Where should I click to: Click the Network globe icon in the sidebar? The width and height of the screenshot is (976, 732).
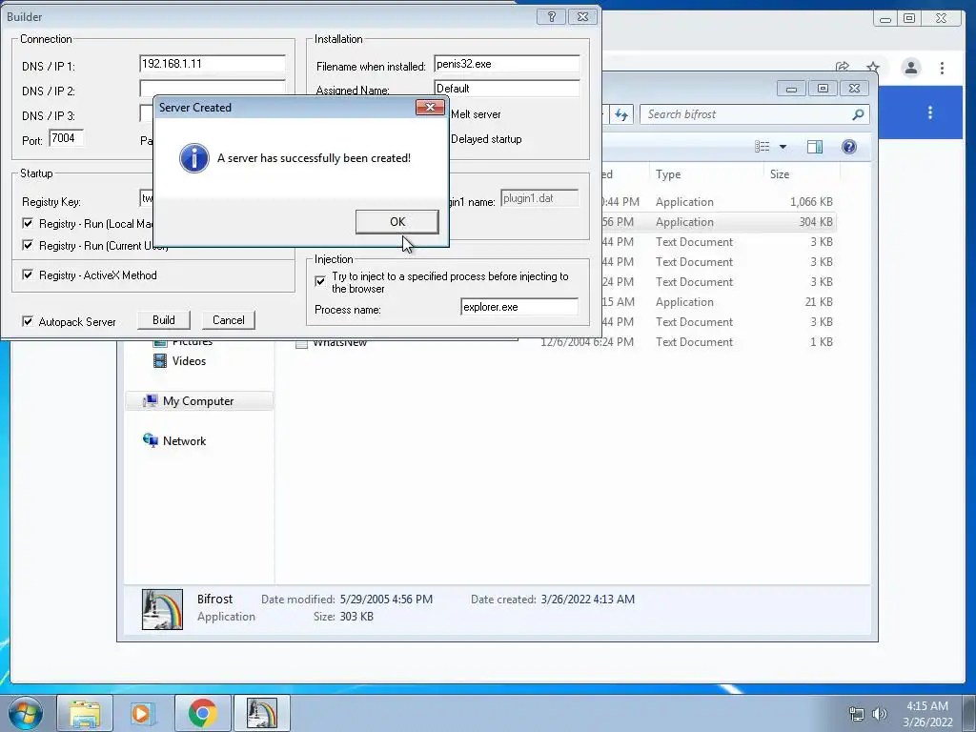[x=150, y=440]
